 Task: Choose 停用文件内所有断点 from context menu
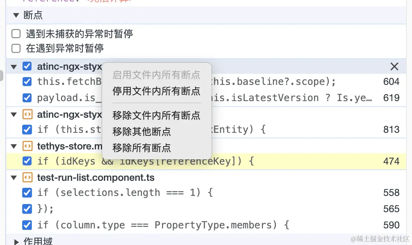tap(156, 91)
